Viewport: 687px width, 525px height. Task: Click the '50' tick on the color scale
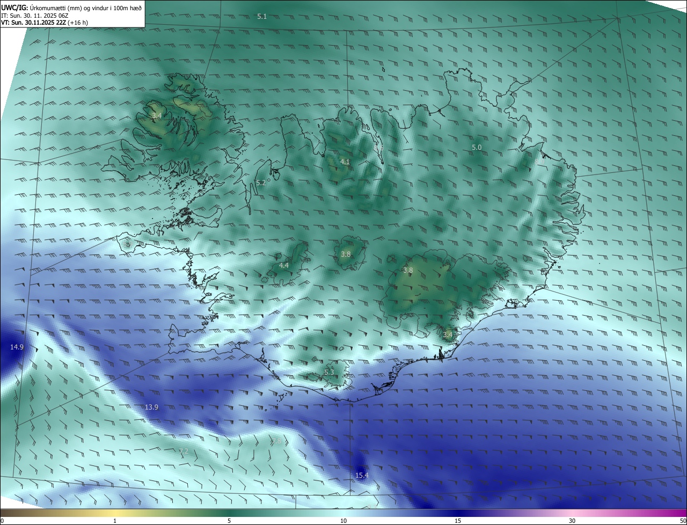[683, 521]
